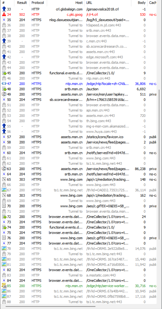
Task: Click the green post icon of session 72
Action: pyautogui.click(x=4, y=217)
